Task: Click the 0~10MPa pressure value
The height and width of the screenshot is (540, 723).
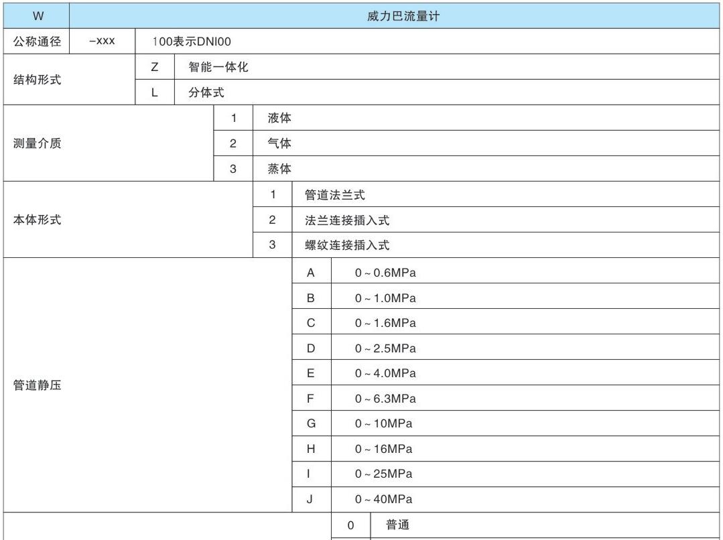Action: (383, 423)
